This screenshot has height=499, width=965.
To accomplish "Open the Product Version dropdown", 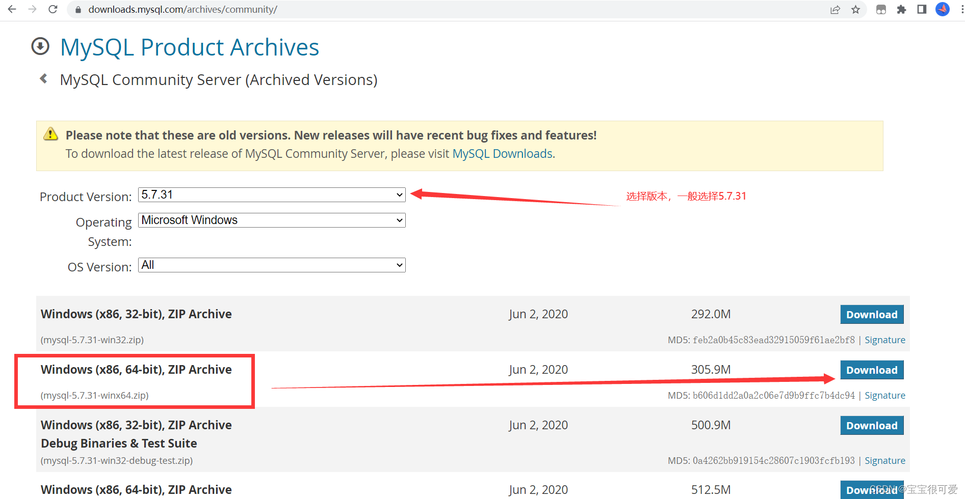I will point(272,195).
